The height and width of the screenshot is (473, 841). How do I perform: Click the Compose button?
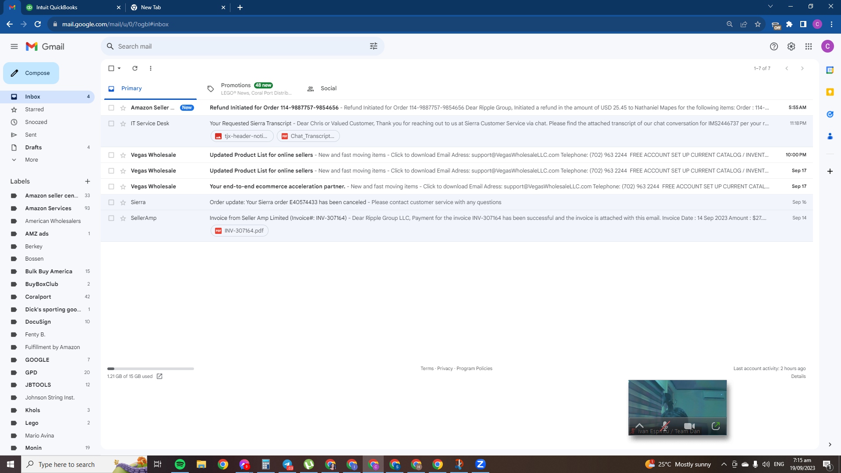(x=31, y=73)
